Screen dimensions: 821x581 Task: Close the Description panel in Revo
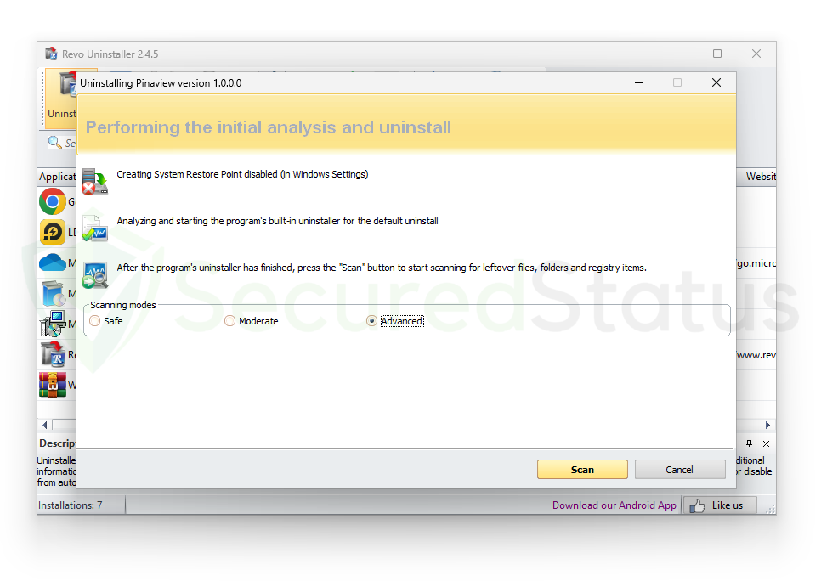pyautogui.click(x=766, y=443)
